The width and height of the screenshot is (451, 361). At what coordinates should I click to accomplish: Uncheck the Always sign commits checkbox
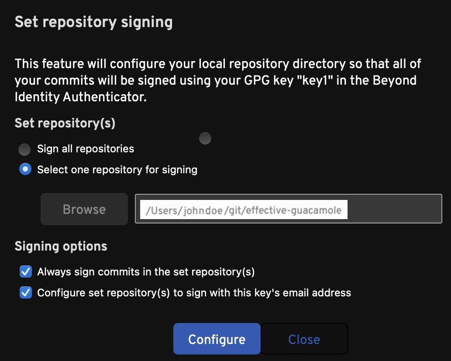(26, 272)
